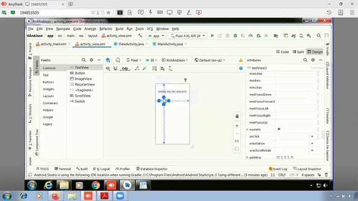Open the Pixel device preview dropdown
The width and height of the screenshot is (358, 201).
(x=134, y=60)
